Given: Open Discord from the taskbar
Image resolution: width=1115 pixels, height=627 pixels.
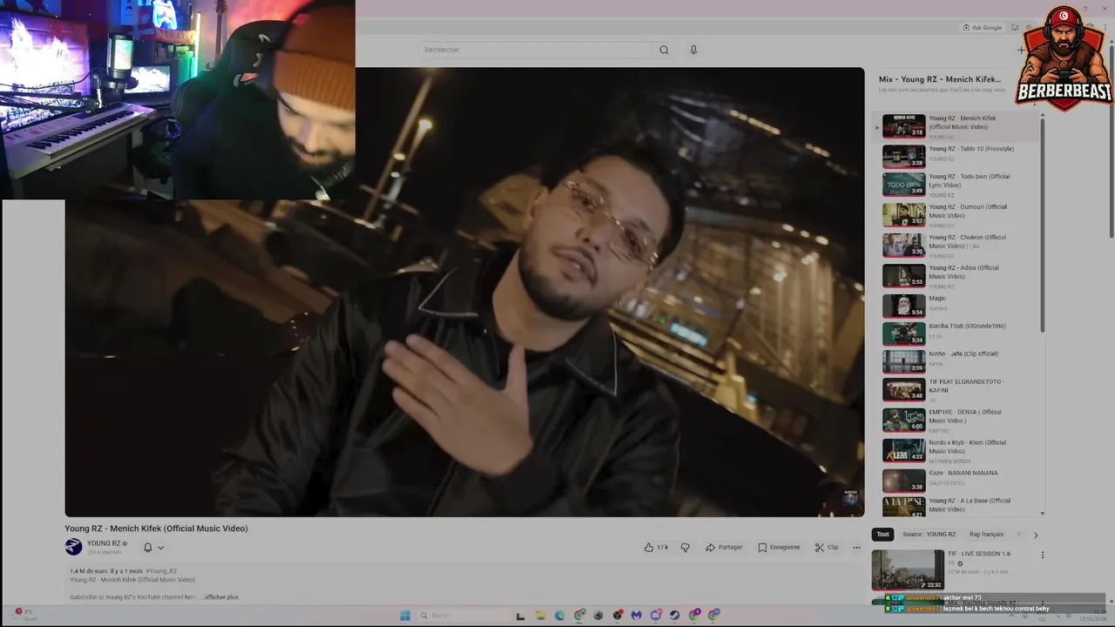Looking at the screenshot, I should [x=656, y=616].
